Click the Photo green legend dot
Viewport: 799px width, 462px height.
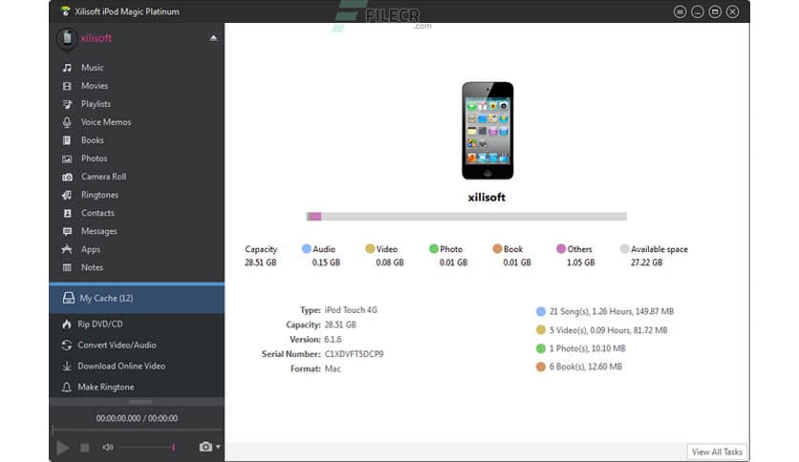click(x=434, y=249)
